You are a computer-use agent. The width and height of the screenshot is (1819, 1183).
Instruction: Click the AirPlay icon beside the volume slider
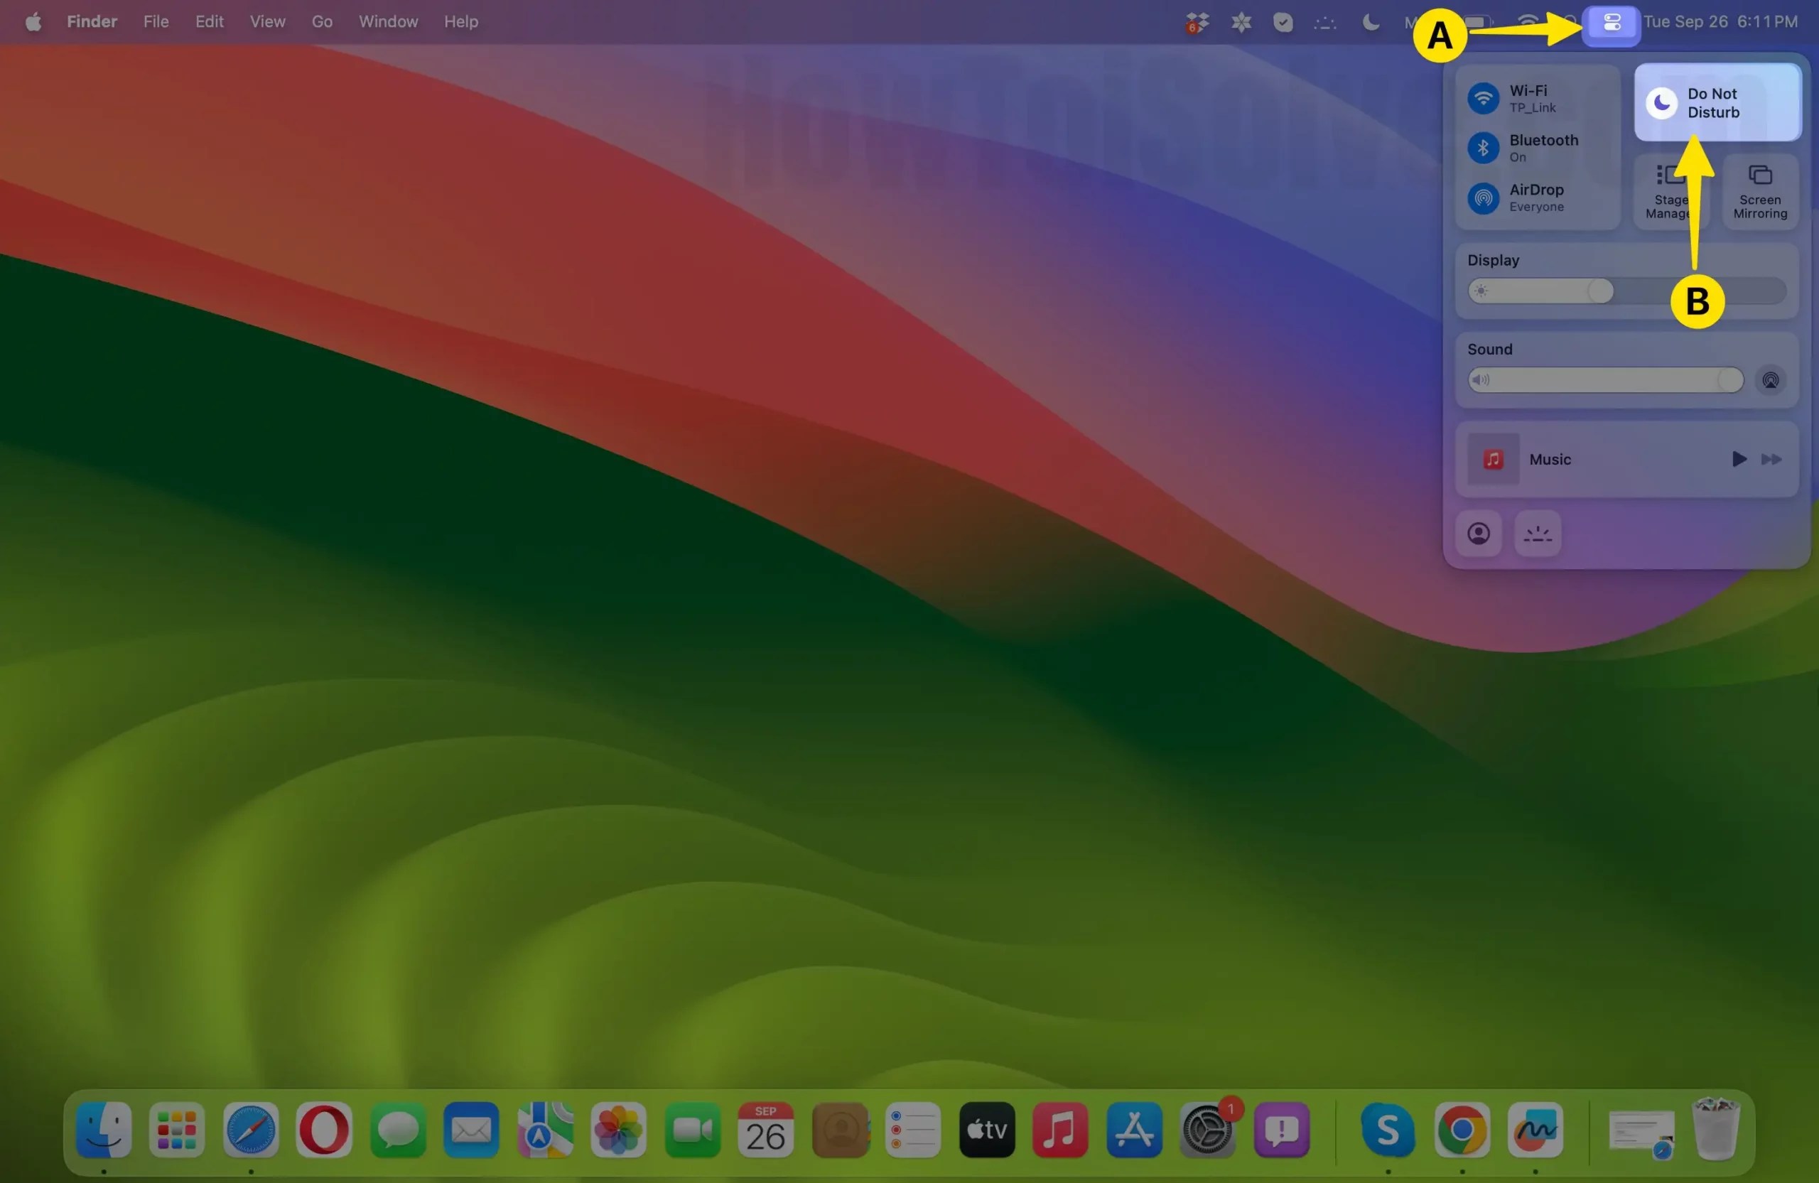click(x=1771, y=380)
